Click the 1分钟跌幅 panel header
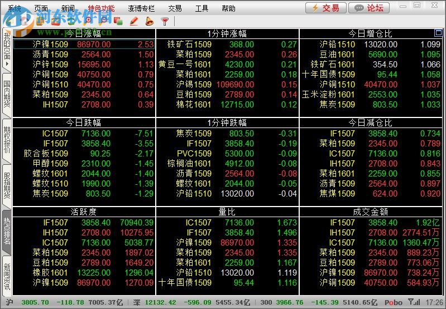Screen dimensions: 446x309 [x=227, y=122]
